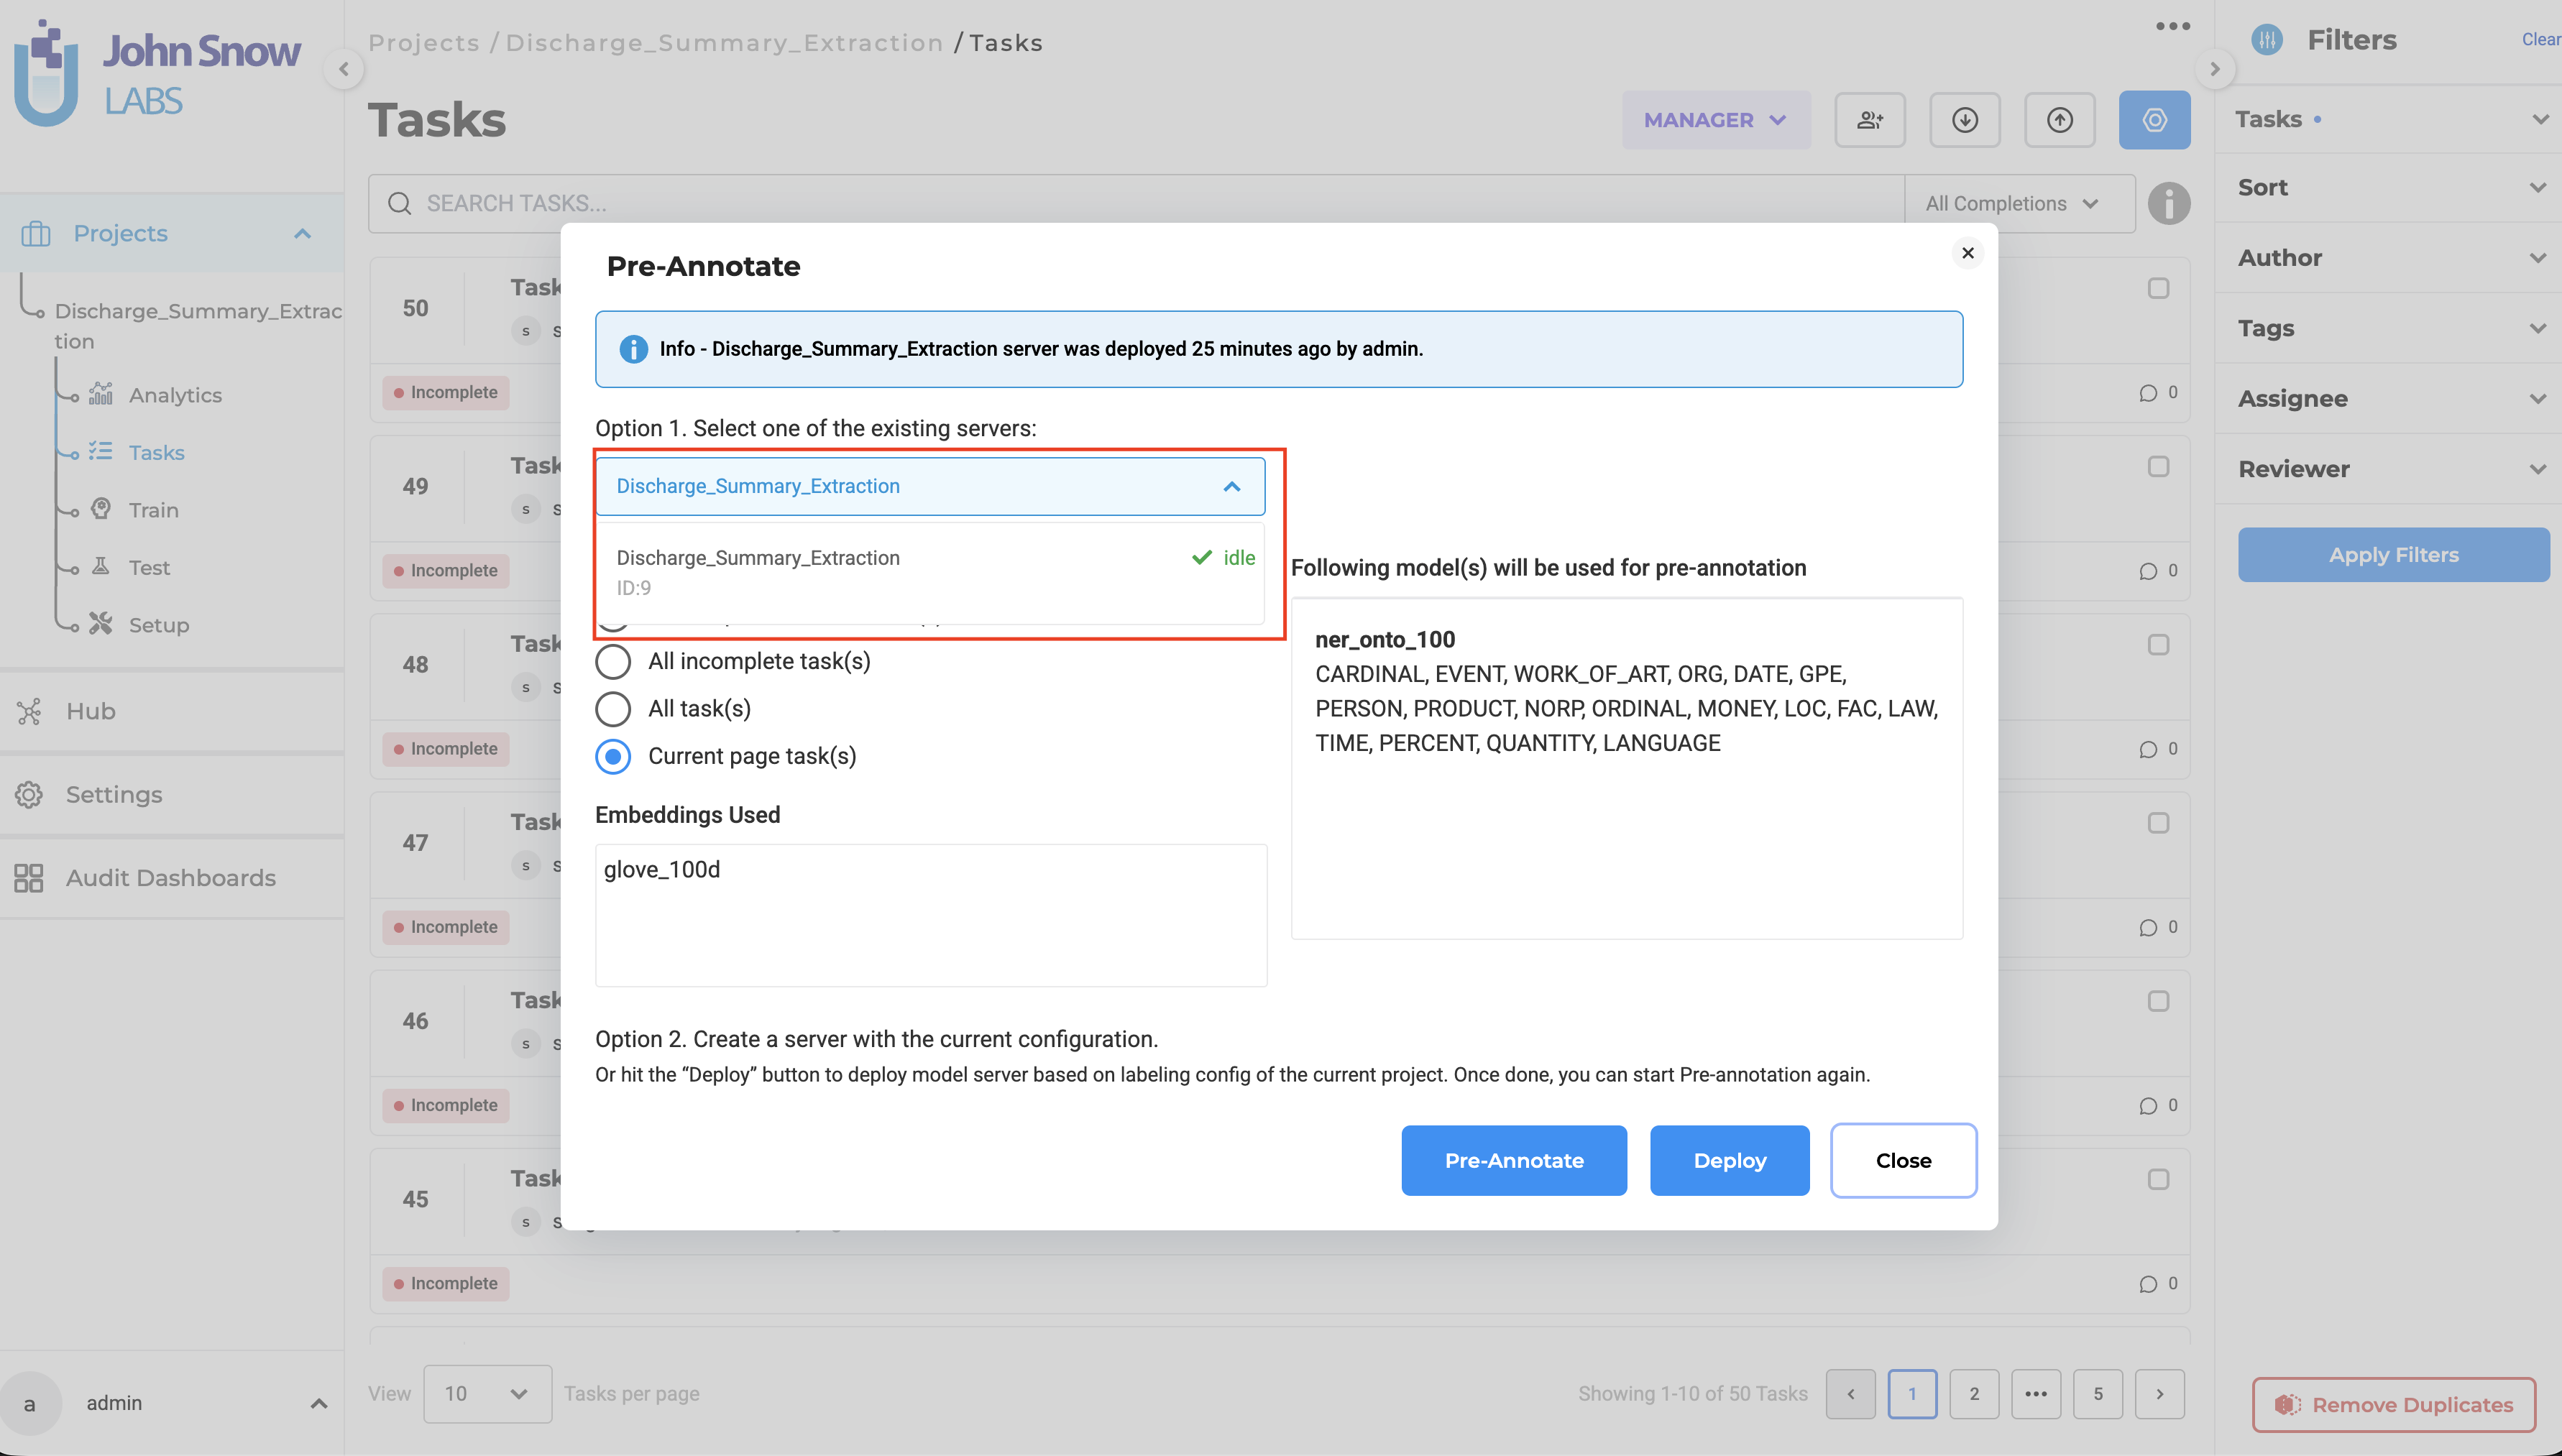2562x1456 pixels.
Task: Select the Current page task(s) radio button
Action: tap(613, 756)
